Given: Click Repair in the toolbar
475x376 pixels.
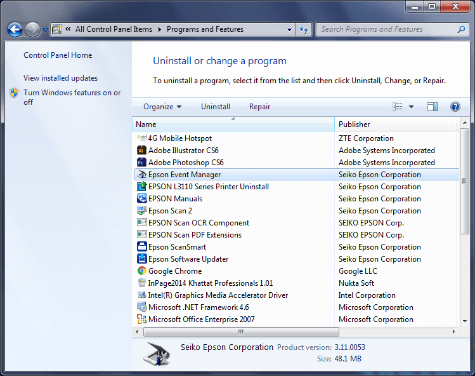Looking at the screenshot, I should (x=259, y=107).
